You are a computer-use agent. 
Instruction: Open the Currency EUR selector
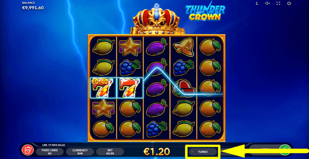[80, 152]
